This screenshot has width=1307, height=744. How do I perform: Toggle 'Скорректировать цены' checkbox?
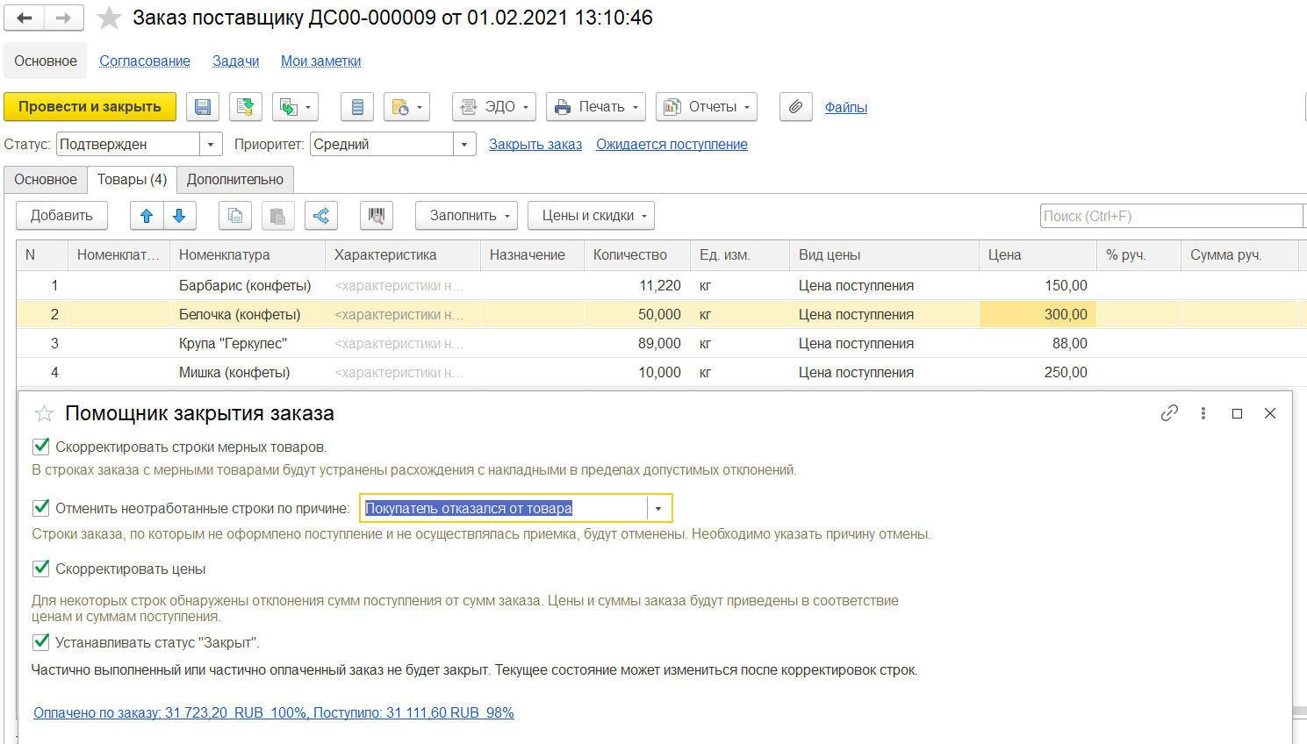40,568
